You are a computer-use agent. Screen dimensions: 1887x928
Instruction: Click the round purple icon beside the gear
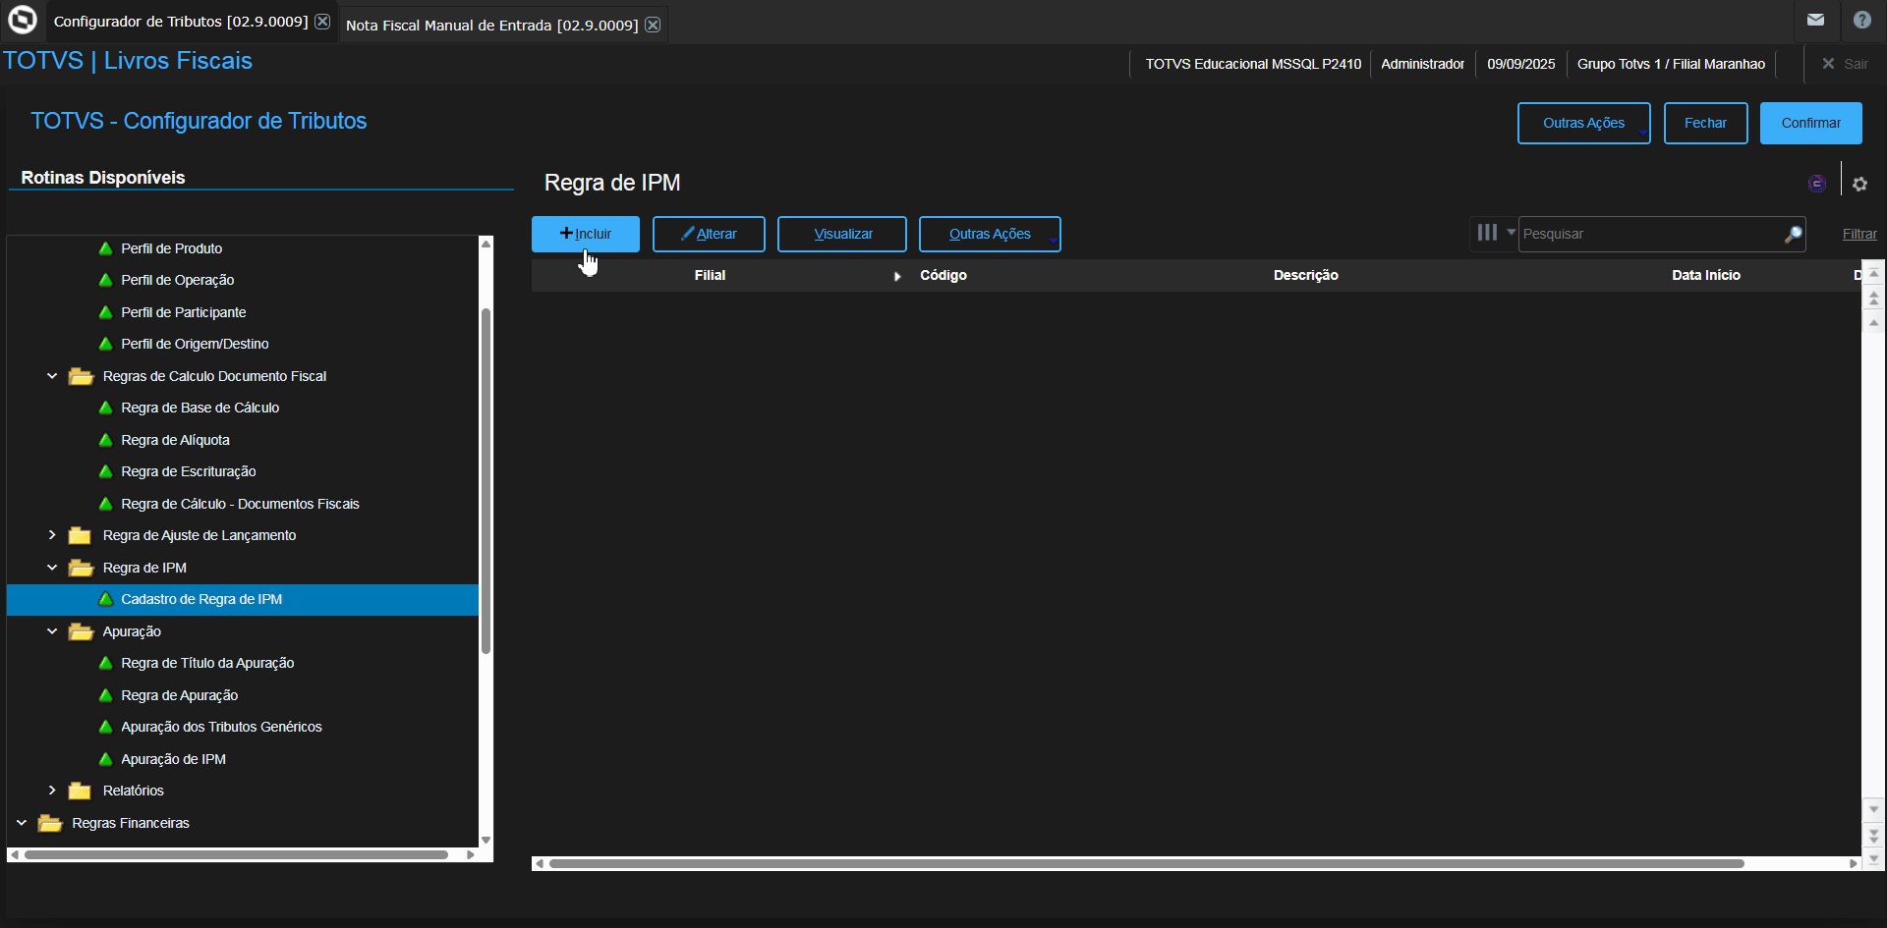click(1817, 184)
